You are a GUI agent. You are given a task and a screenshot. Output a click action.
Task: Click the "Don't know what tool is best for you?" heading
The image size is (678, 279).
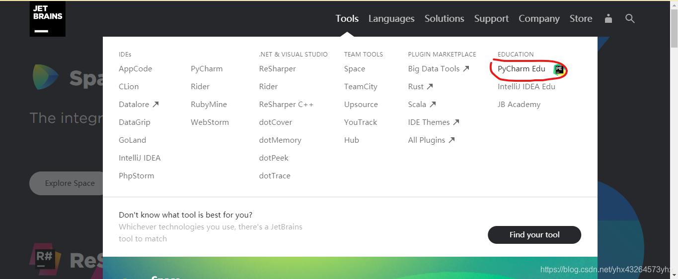point(185,215)
